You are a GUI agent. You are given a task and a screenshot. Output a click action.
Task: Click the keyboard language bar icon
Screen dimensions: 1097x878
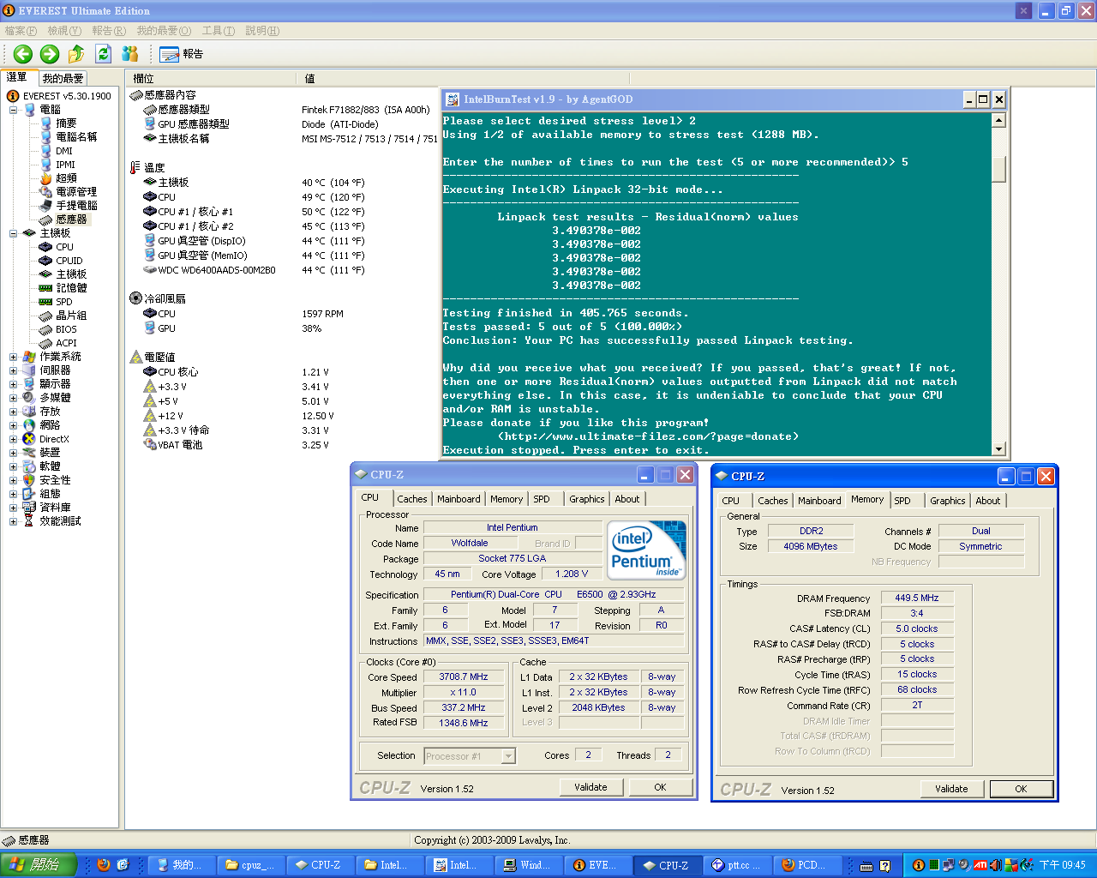866,866
